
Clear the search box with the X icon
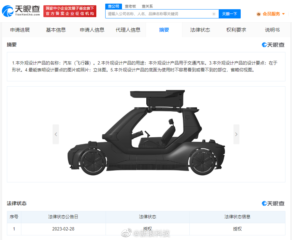pyautogui.click(x=214, y=14)
